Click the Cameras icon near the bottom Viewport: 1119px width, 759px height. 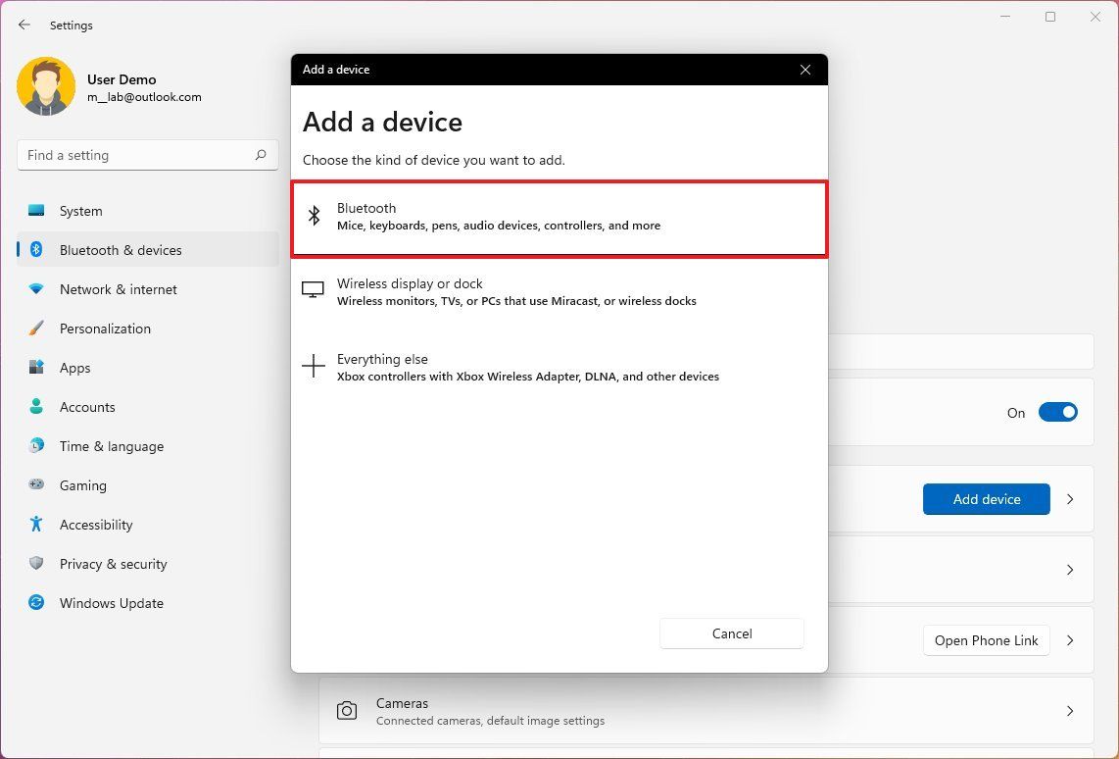tap(347, 712)
